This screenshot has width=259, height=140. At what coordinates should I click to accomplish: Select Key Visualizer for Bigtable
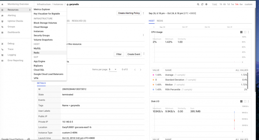47,14
